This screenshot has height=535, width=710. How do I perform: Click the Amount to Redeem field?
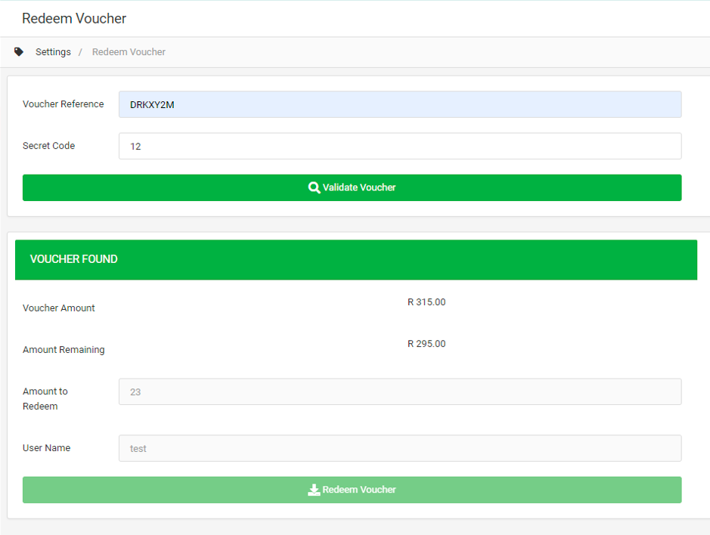coord(399,391)
